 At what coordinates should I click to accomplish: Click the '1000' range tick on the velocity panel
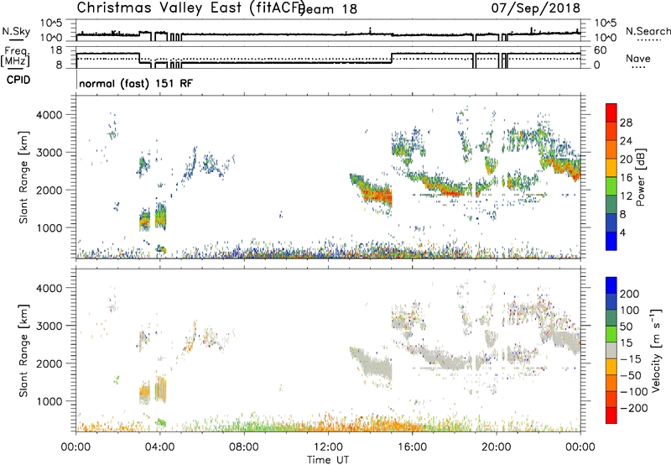coord(51,401)
